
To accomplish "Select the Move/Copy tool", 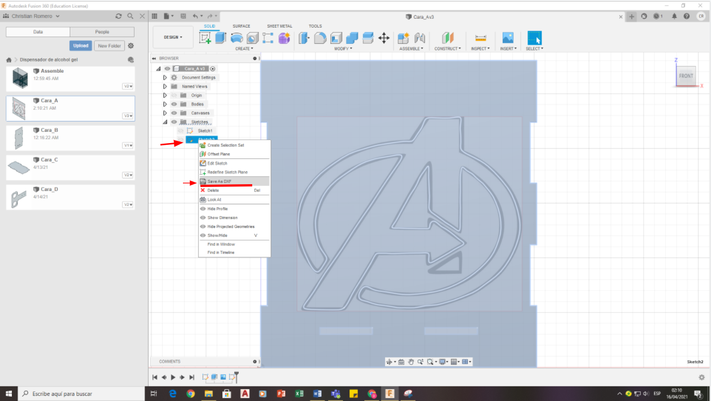I will [384, 38].
